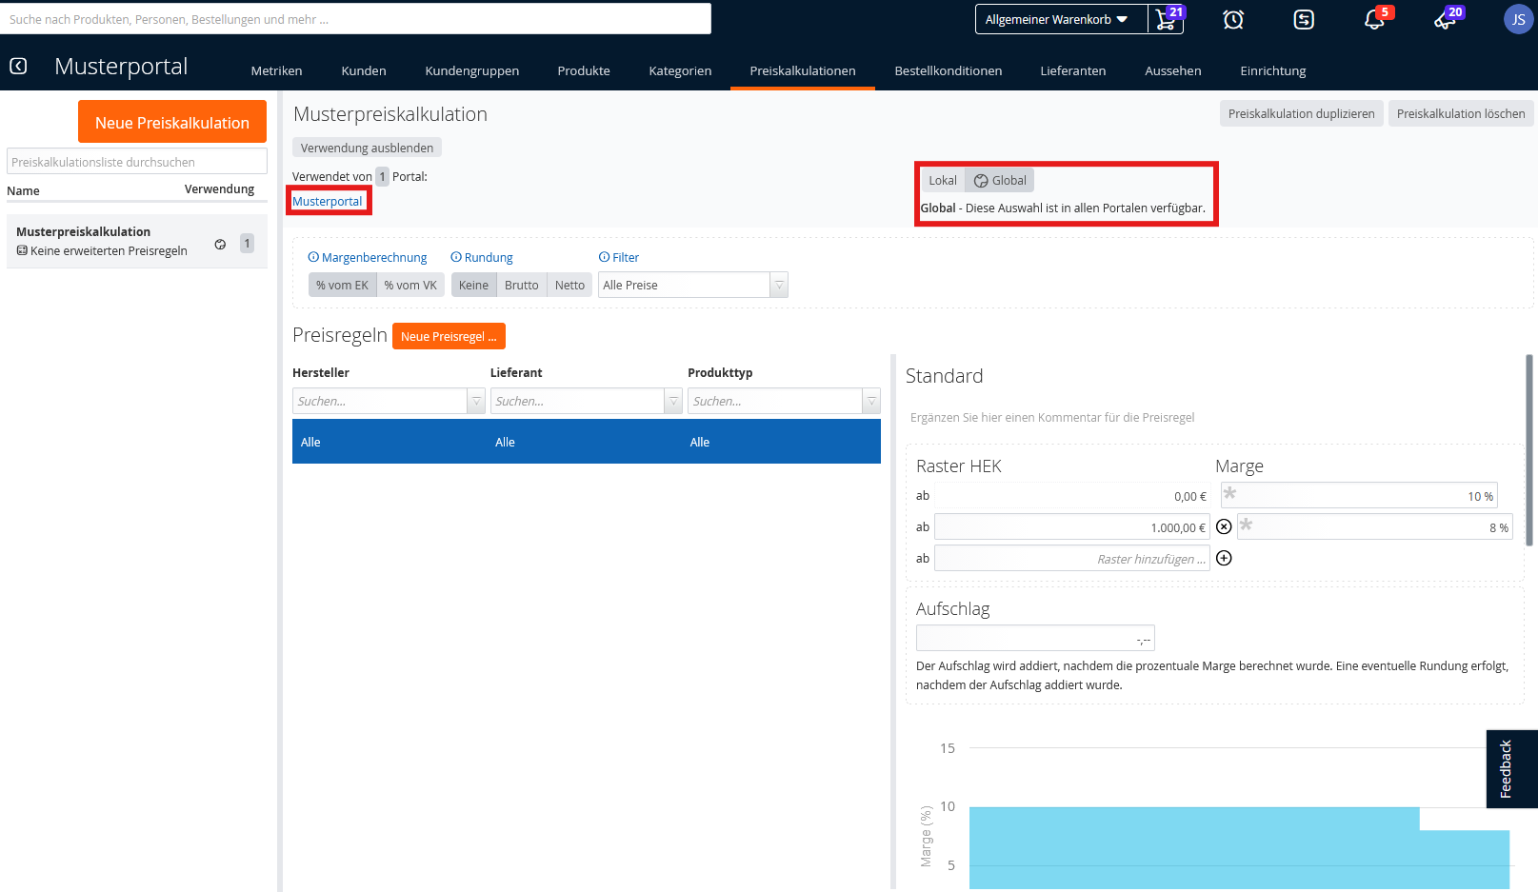Click the Neue Preiskalkulation button

[x=172, y=123]
